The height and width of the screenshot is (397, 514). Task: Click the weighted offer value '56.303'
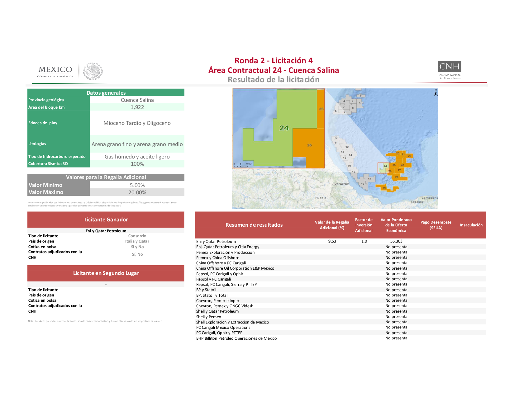pos(396,241)
